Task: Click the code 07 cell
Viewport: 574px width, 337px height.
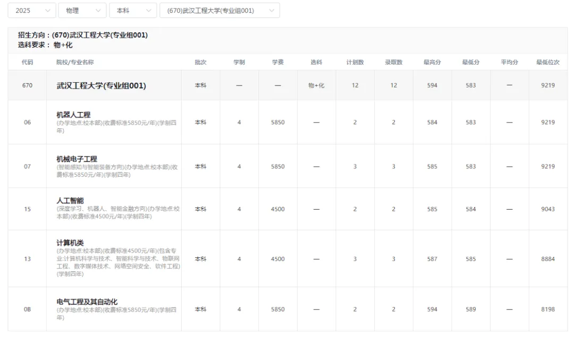Action: click(28, 166)
